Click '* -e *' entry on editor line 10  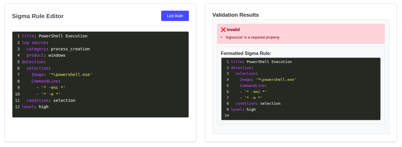coord(51,94)
